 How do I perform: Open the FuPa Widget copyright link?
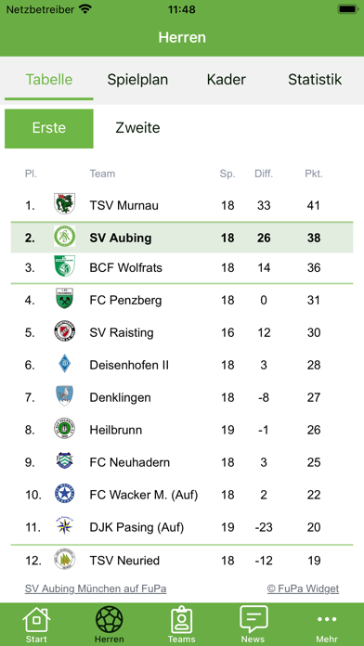[x=303, y=588]
